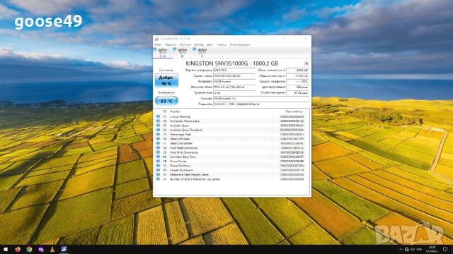Click the status icon of Number of Error Information Log Entries row

click(x=158, y=179)
